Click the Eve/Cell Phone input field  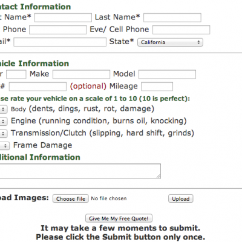click(x=181, y=30)
